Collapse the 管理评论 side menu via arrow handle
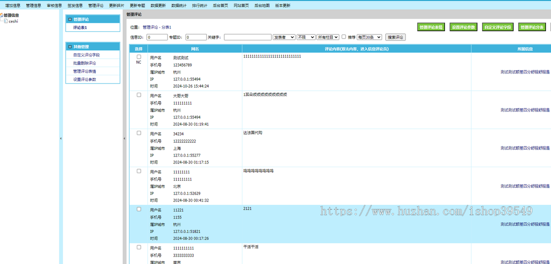The width and height of the screenshot is (551, 264). (x=124, y=138)
